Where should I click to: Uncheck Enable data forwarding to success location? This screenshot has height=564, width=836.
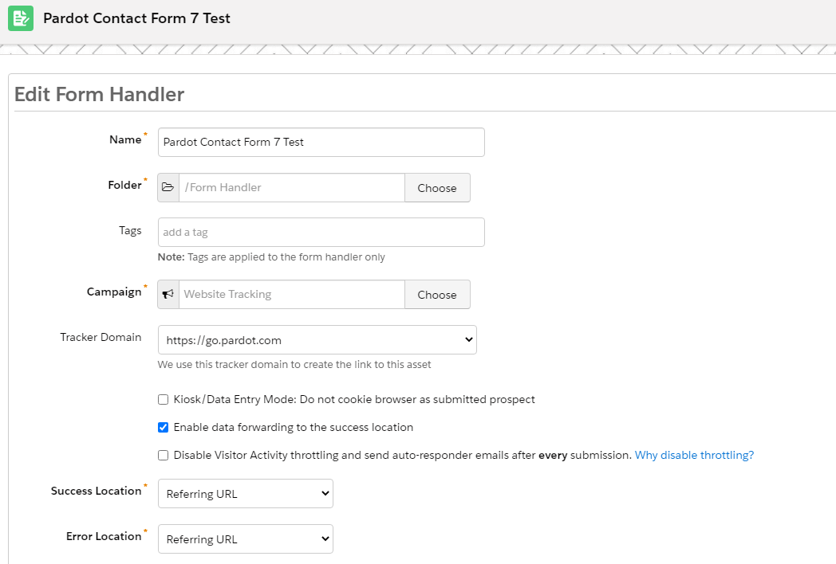point(164,427)
